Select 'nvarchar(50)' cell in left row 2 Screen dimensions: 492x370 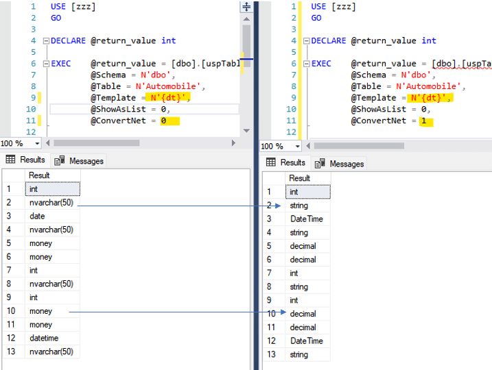click(52, 203)
